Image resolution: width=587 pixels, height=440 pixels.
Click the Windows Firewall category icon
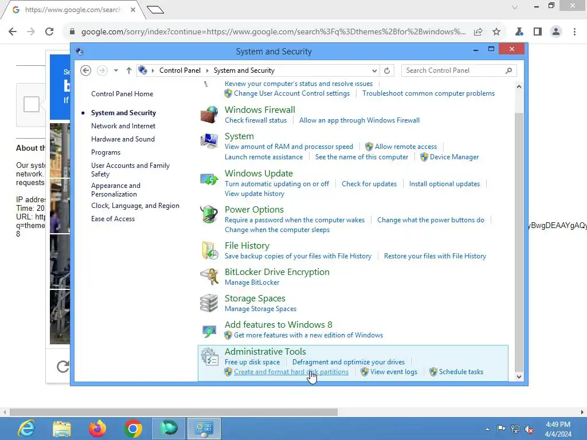pyautogui.click(x=209, y=115)
